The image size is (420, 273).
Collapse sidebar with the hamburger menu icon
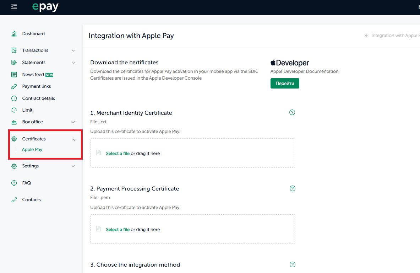pos(14,6)
